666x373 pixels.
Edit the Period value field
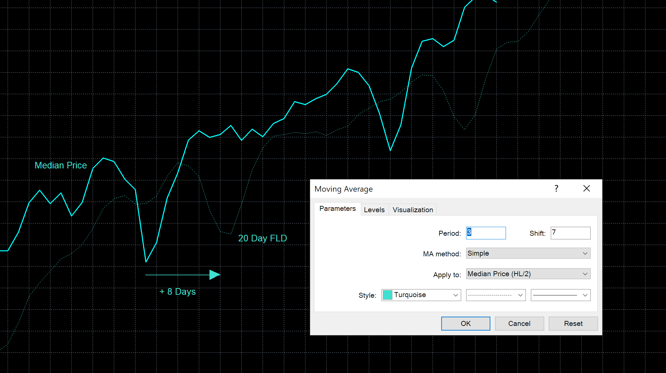(485, 233)
